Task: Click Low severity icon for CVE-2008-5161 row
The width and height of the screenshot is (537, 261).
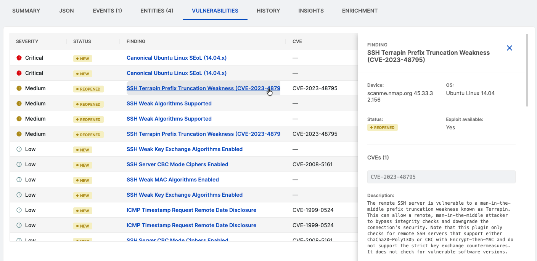Action: point(19,164)
